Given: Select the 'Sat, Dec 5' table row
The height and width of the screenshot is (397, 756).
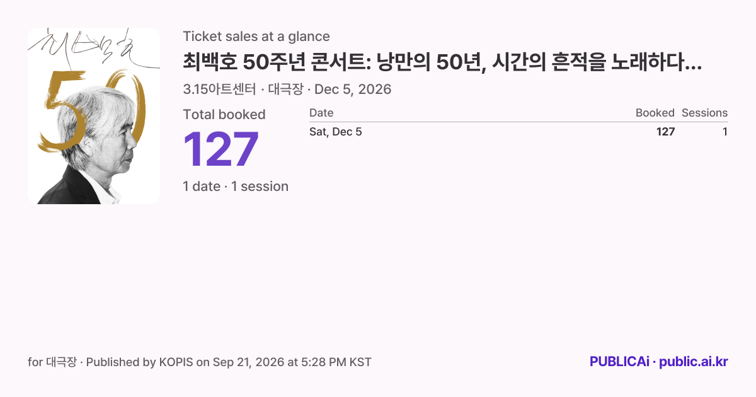Looking at the screenshot, I should (518, 132).
